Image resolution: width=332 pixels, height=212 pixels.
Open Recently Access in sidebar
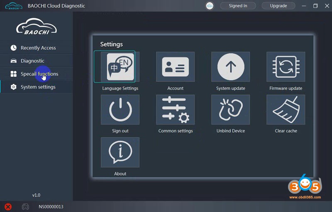[37, 48]
